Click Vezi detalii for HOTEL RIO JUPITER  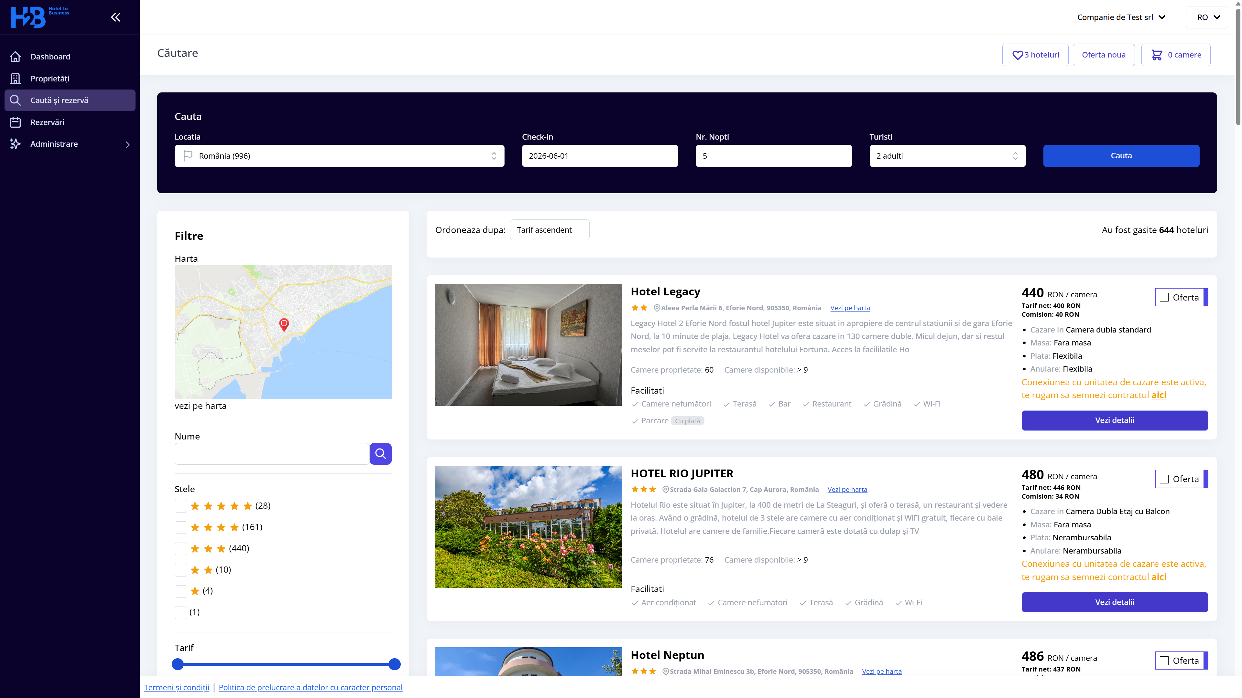click(1114, 602)
